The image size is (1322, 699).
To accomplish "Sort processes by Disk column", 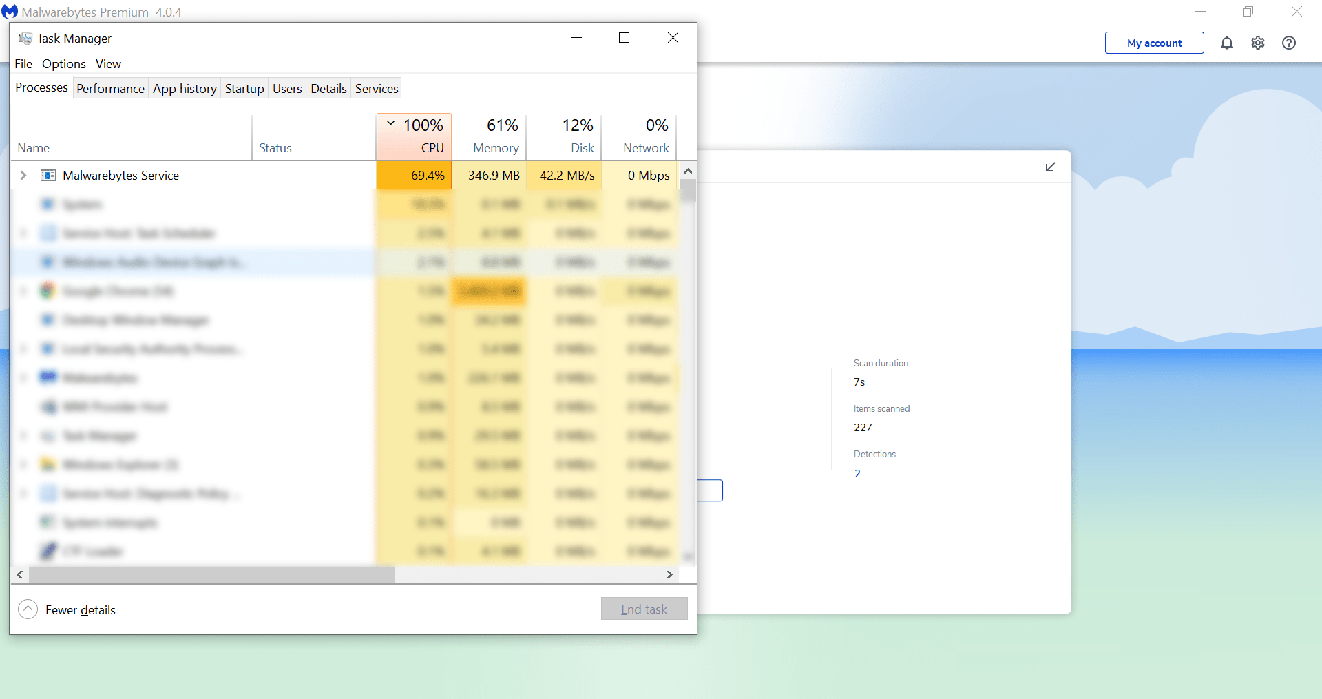I will coord(565,136).
